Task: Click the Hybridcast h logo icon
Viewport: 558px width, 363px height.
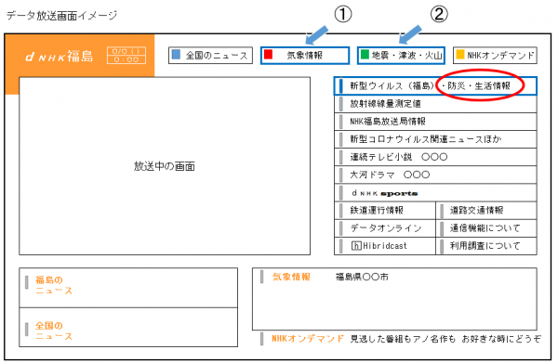Action: (x=356, y=246)
